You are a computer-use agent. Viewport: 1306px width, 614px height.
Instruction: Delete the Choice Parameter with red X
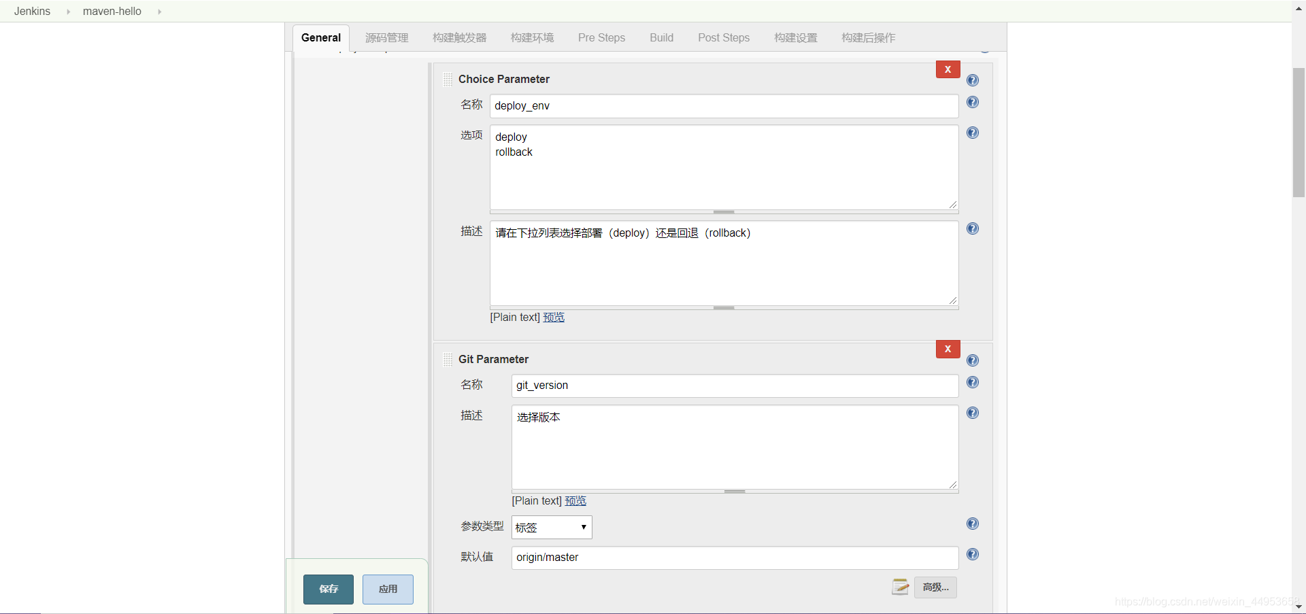(x=948, y=69)
